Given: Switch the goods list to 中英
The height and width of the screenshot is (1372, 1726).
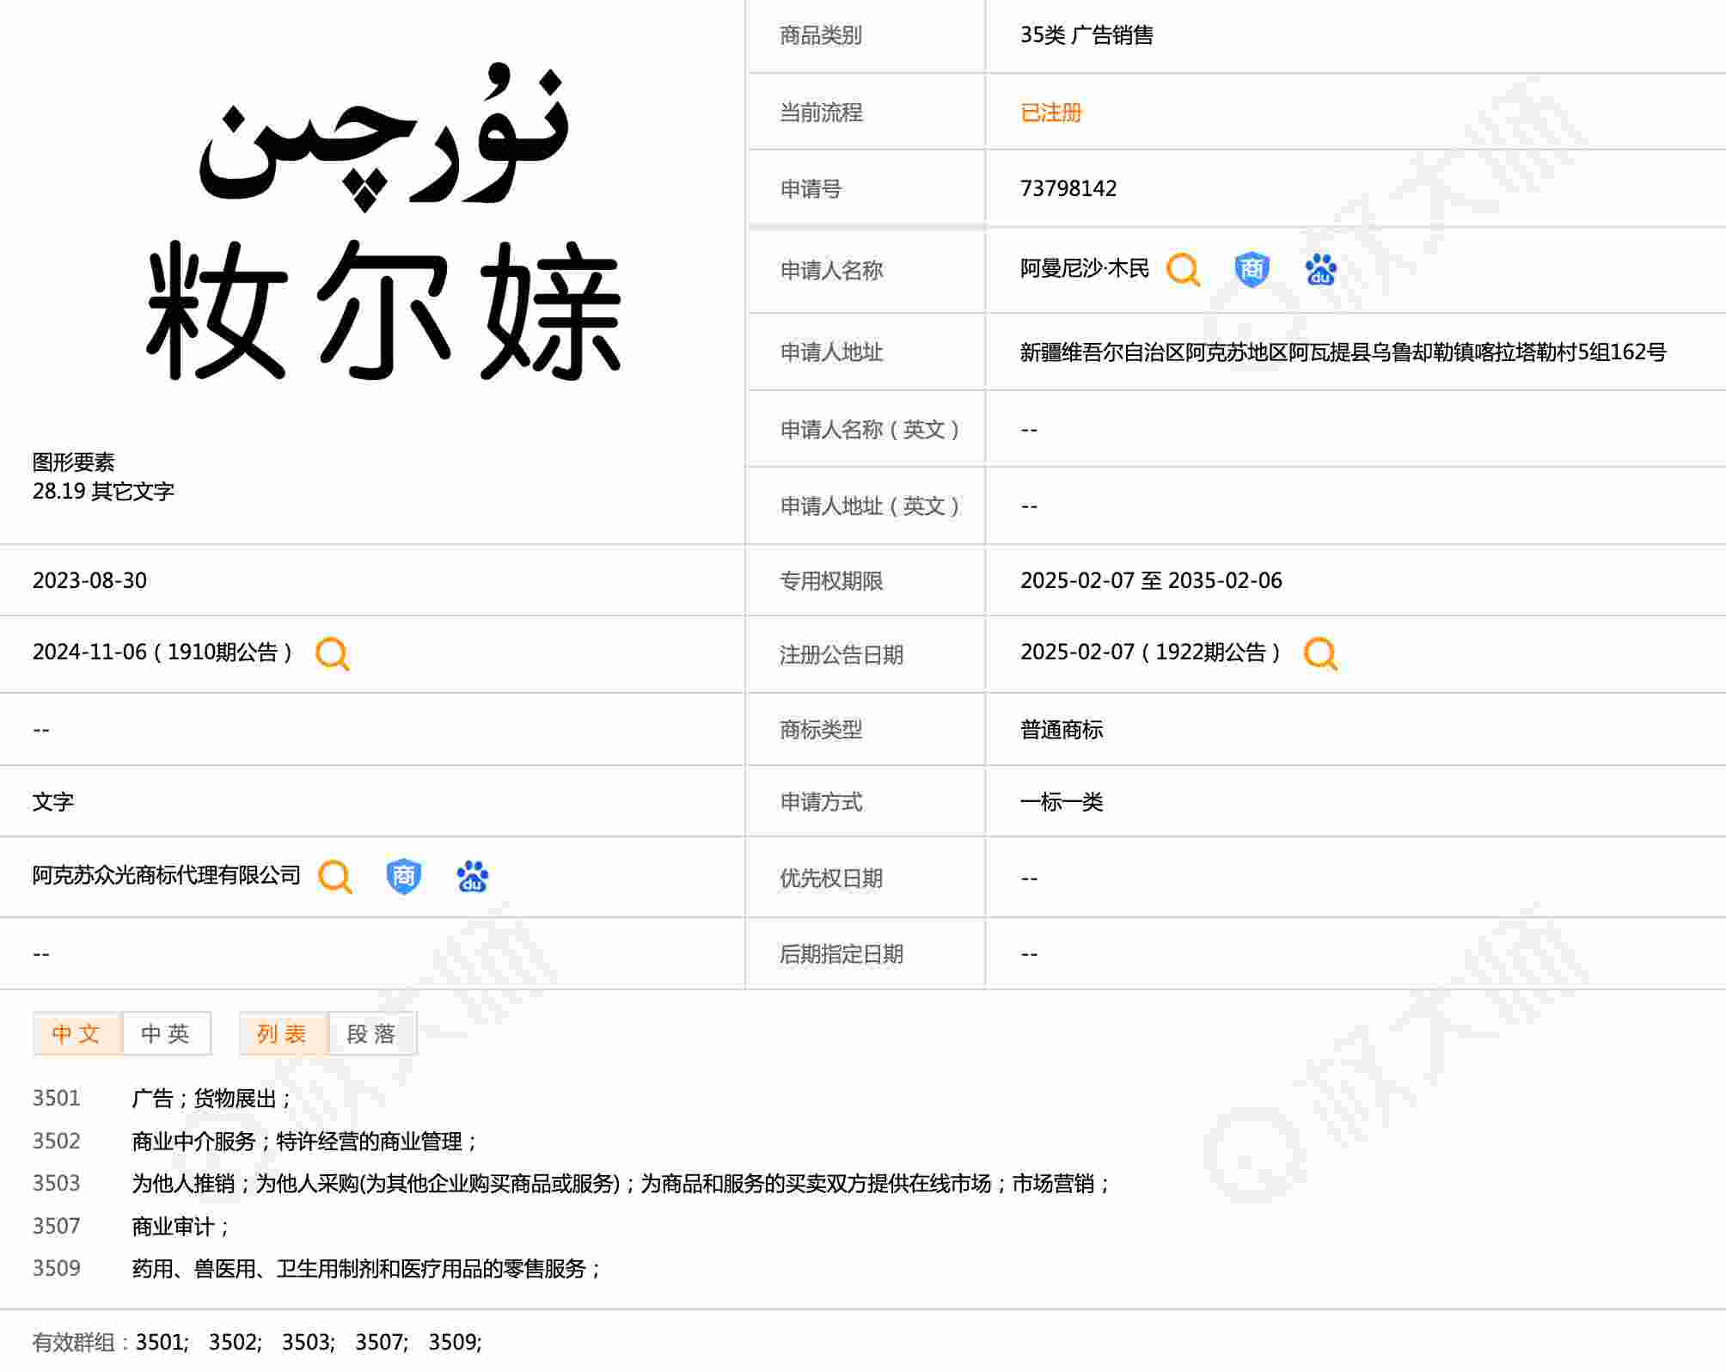Looking at the screenshot, I should click(x=166, y=1033).
